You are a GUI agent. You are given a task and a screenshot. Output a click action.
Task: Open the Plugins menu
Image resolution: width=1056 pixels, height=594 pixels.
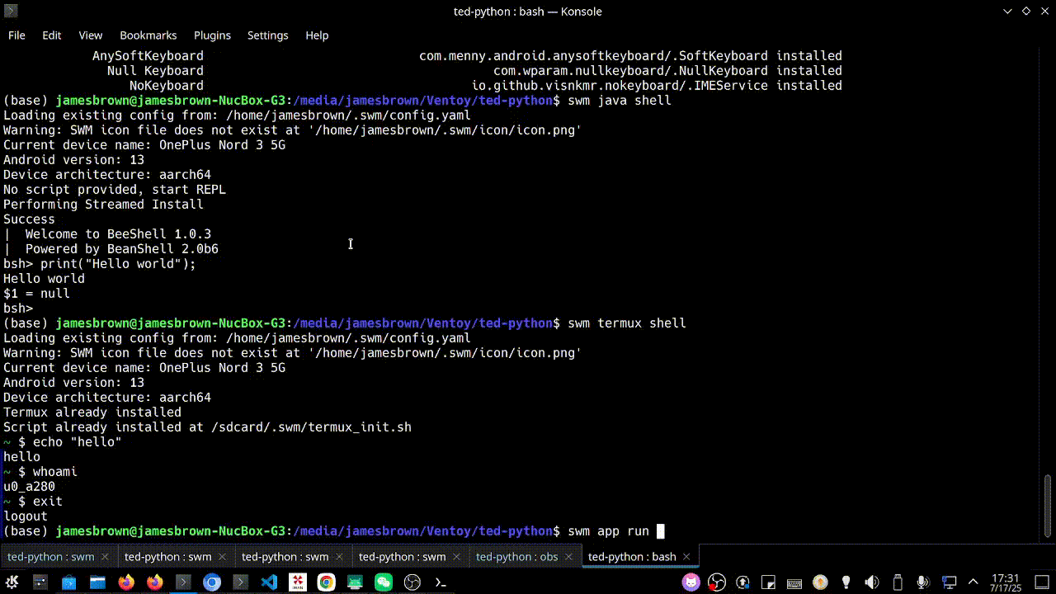coord(212,35)
